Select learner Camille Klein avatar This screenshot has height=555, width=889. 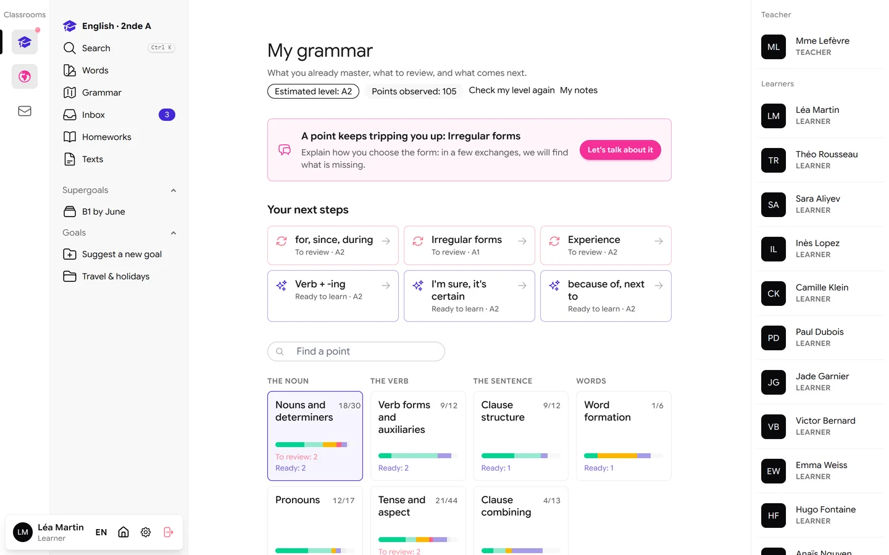pos(774,294)
